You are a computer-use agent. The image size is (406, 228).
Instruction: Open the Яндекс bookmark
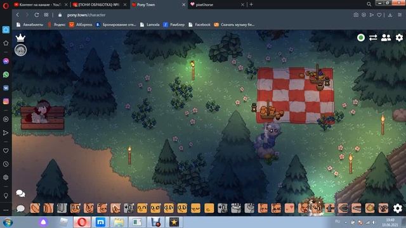click(56, 25)
